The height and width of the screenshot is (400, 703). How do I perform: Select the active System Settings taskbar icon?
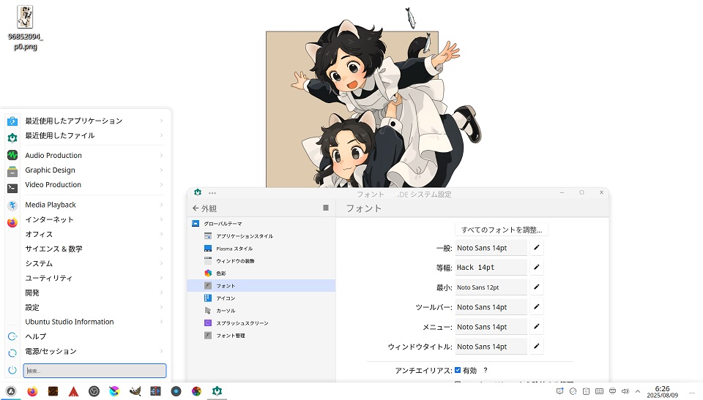coord(217,391)
